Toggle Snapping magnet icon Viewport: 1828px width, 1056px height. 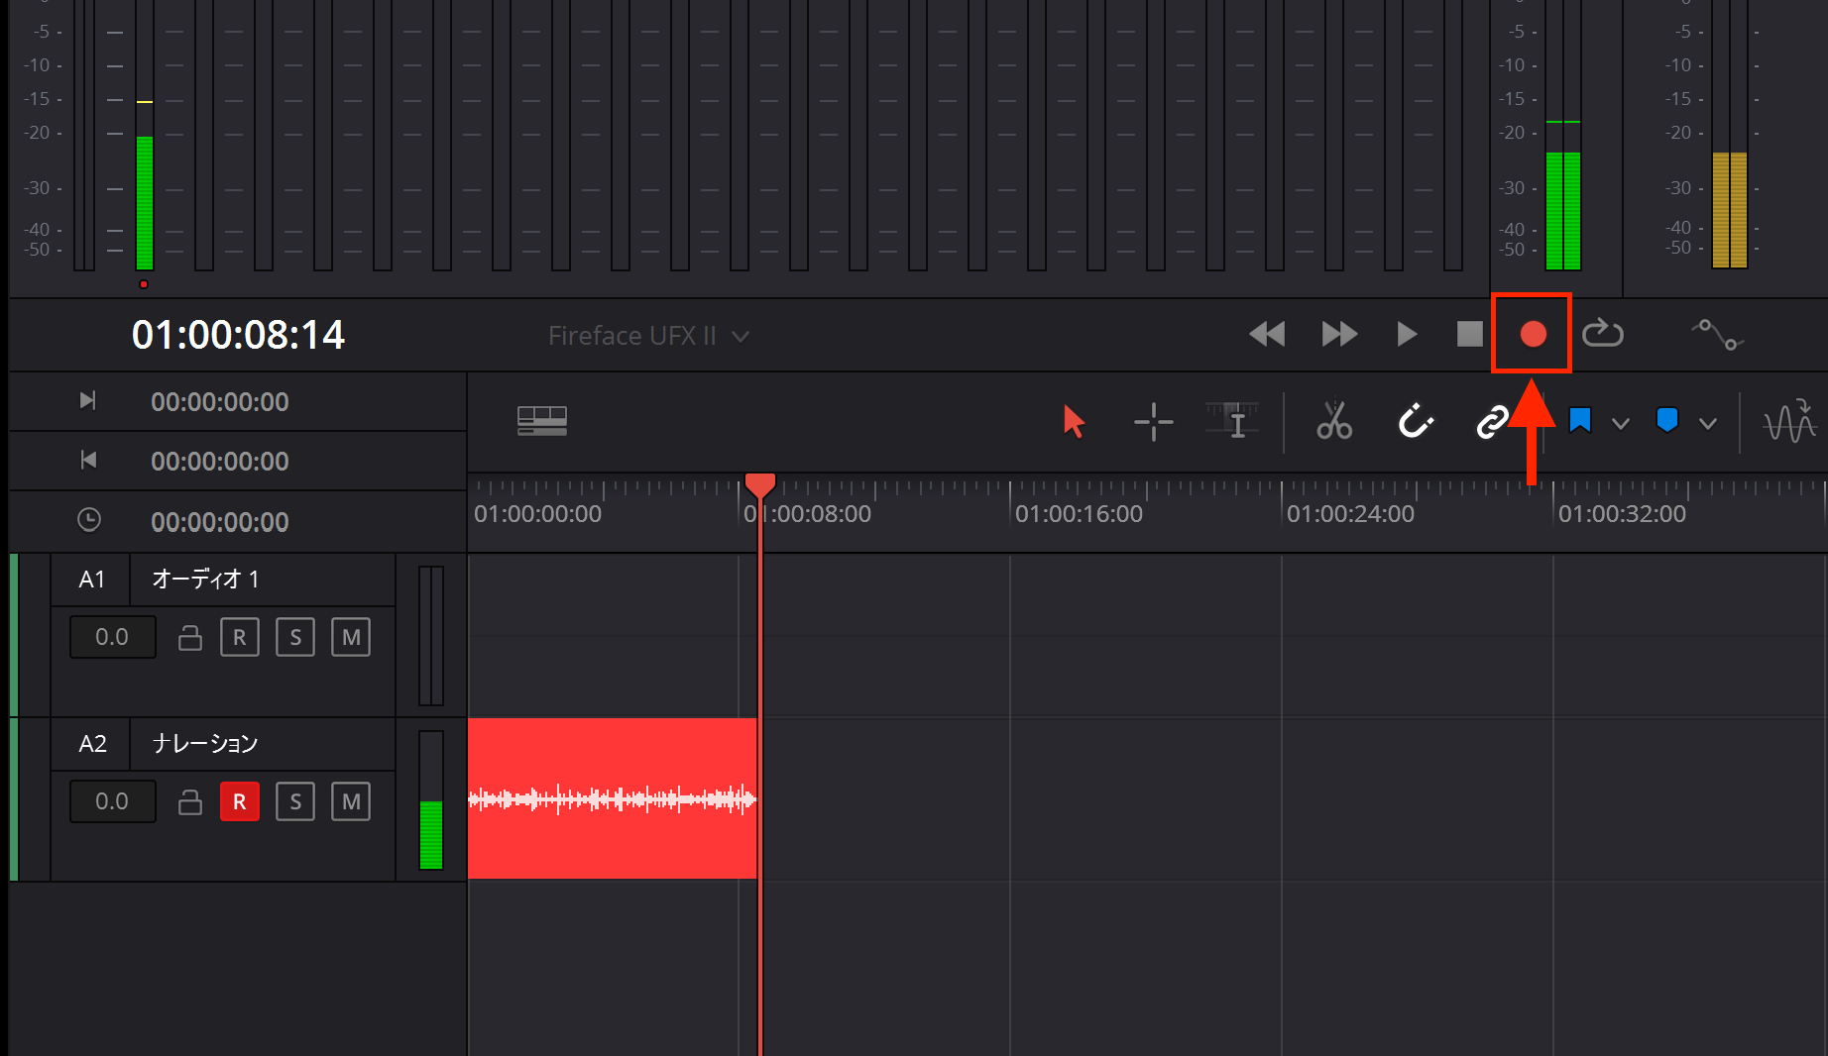click(1416, 422)
